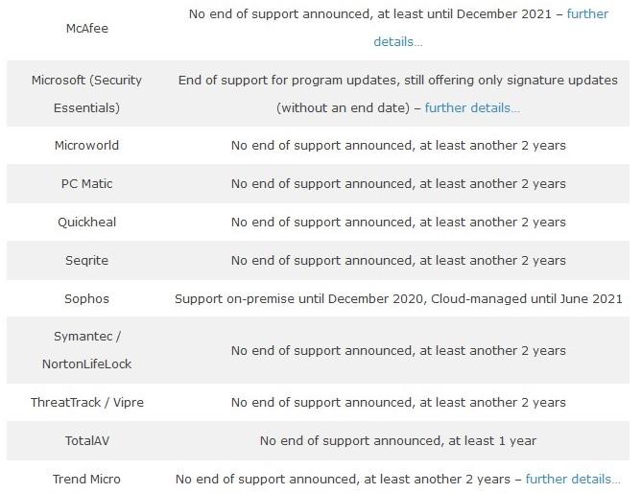Open Microsoft Security Essentials further details link

pyautogui.click(x=472, y=108)
